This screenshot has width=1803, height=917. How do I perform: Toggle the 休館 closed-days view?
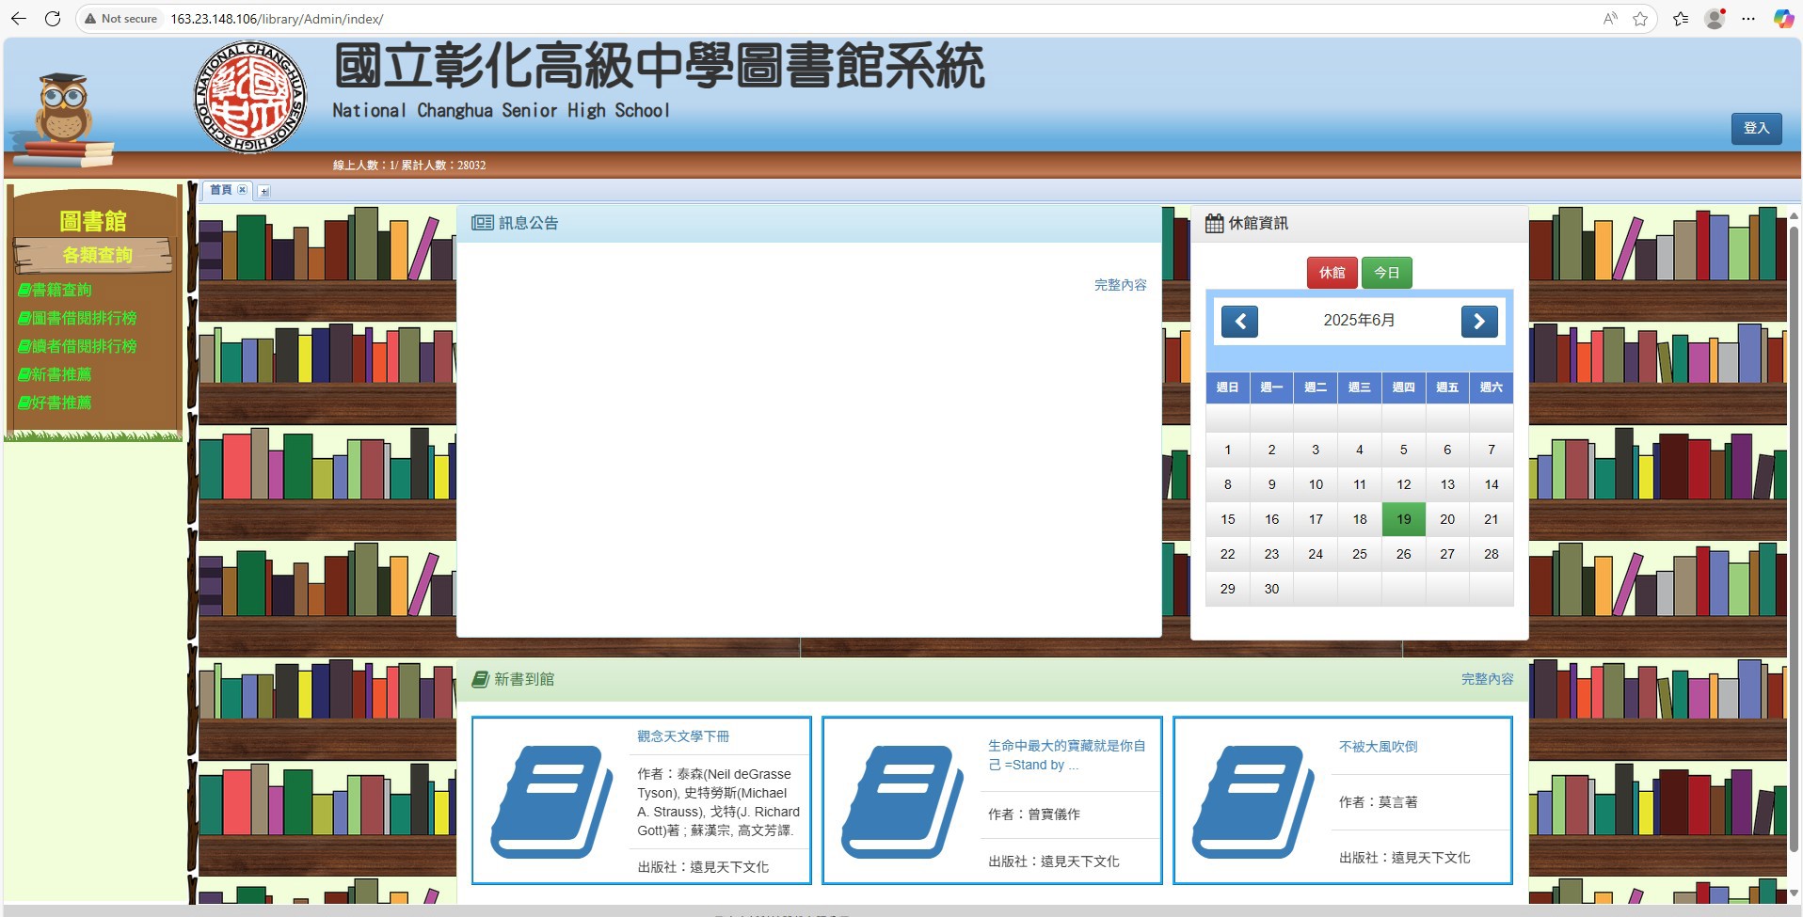[1332, 273]
